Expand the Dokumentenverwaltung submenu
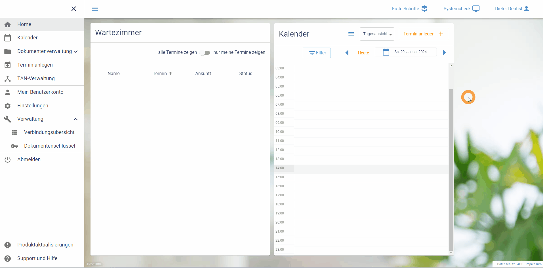 [76, 52]
